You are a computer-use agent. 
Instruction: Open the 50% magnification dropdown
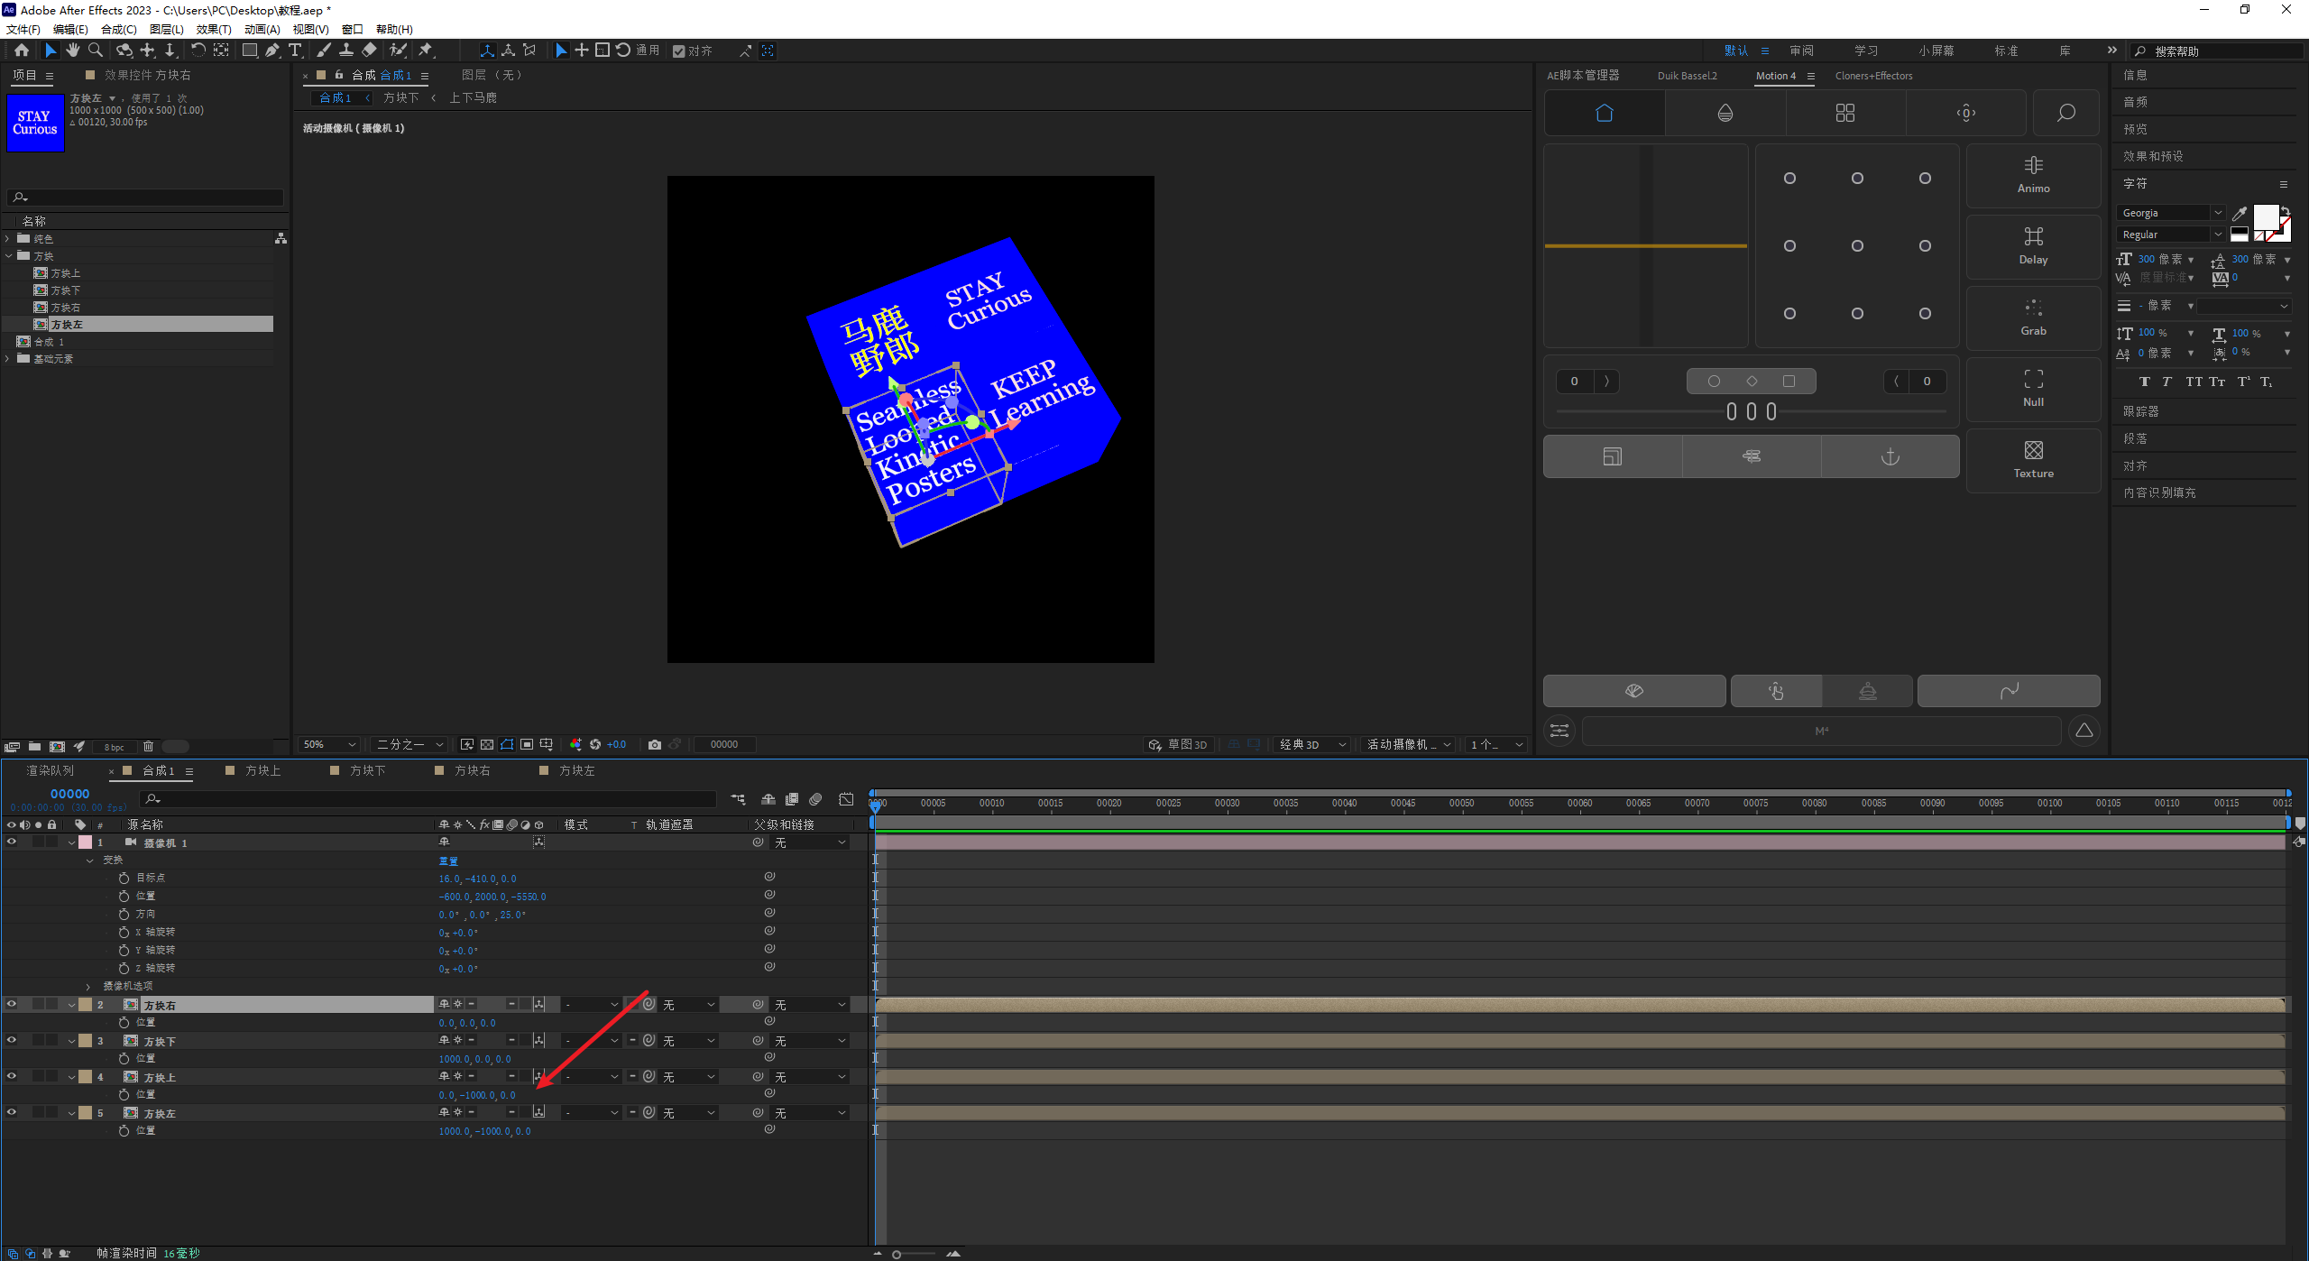330,744
